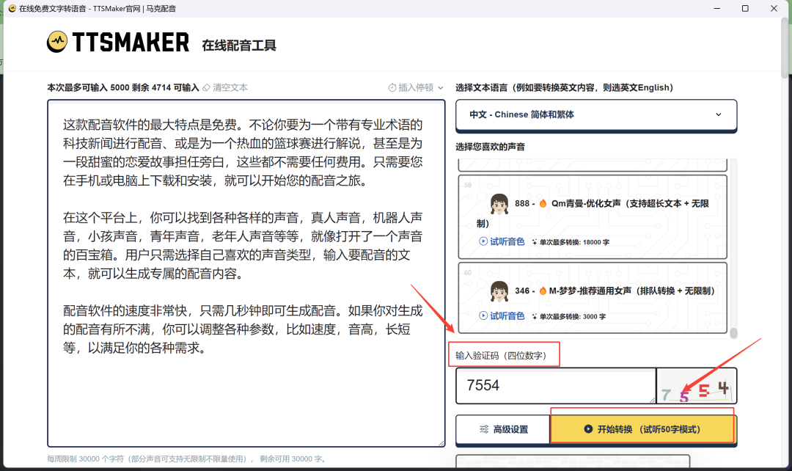Click the browser tab favicon in the title bar

[x=12, y=9]
